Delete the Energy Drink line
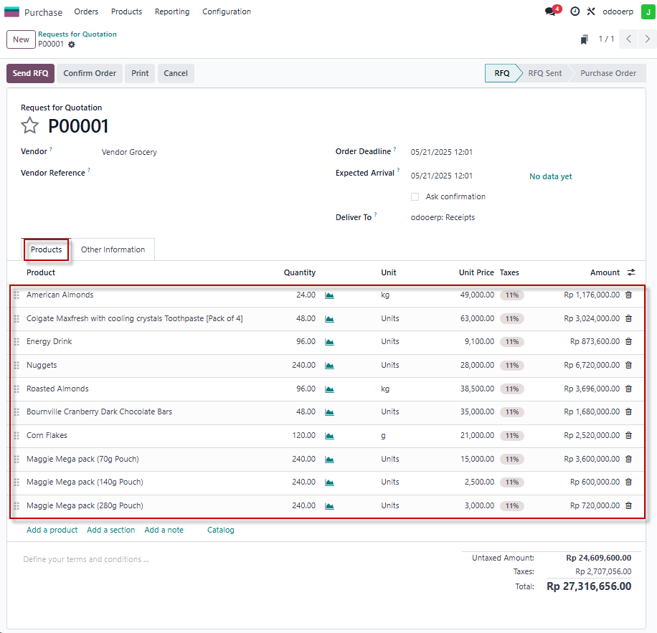The image size is (657, 633). tap(628, 342)
